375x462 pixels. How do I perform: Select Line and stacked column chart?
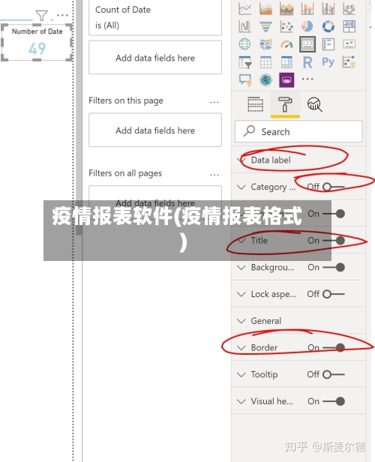307,9
